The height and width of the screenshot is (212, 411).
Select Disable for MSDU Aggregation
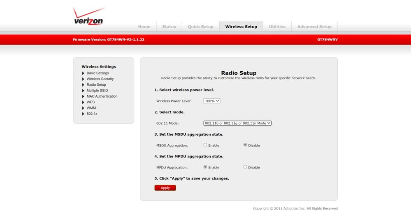245,145
